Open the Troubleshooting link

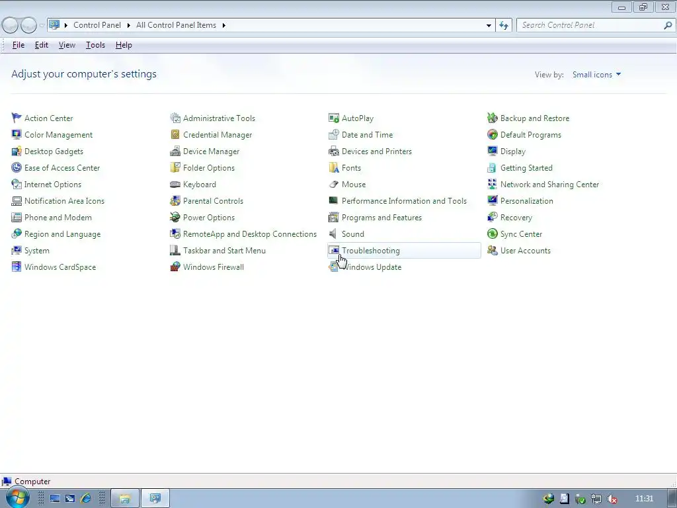[x=370, y=251]
